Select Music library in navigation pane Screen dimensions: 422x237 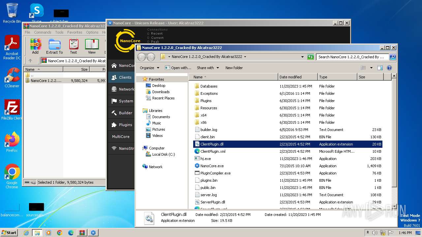(x=157, y=123)
